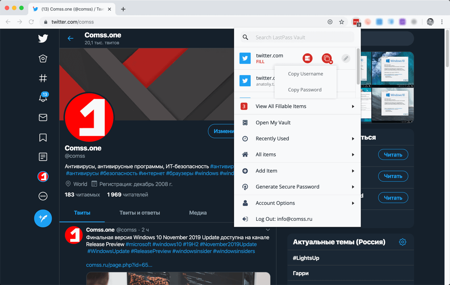The image size is (450, 285).
Task: Expand View All Fillable Items submenu
Action: click(x=297, y=106)
